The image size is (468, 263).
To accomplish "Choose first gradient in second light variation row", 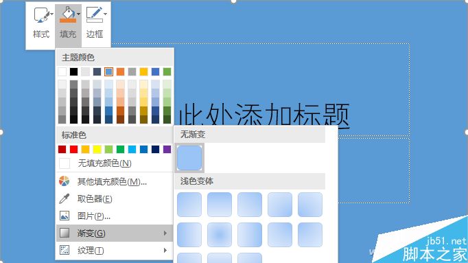I will [189, 235].
